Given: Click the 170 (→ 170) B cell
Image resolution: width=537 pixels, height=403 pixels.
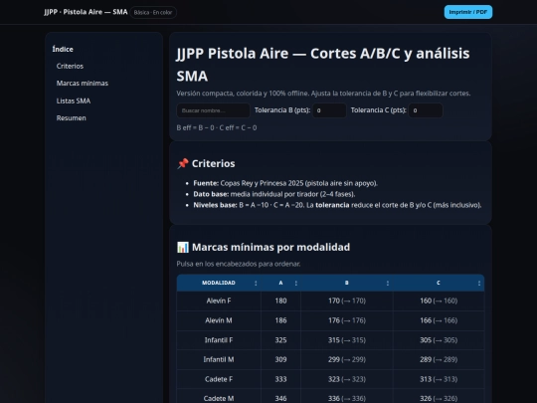Looking at the screenshot, I should click(x=347, y=301).
